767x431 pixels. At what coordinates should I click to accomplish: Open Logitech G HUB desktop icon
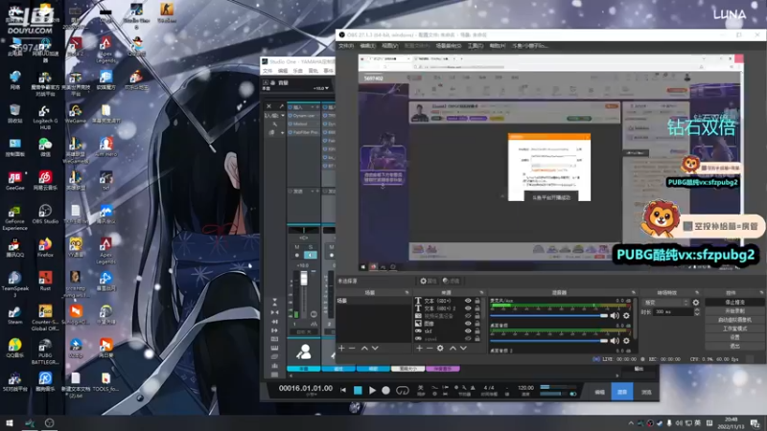45,117
